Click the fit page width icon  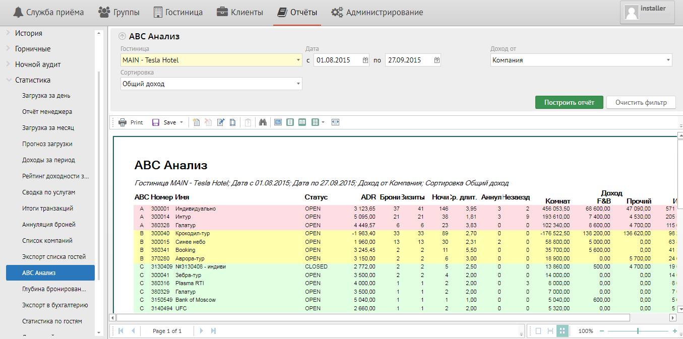coord(336,122)
